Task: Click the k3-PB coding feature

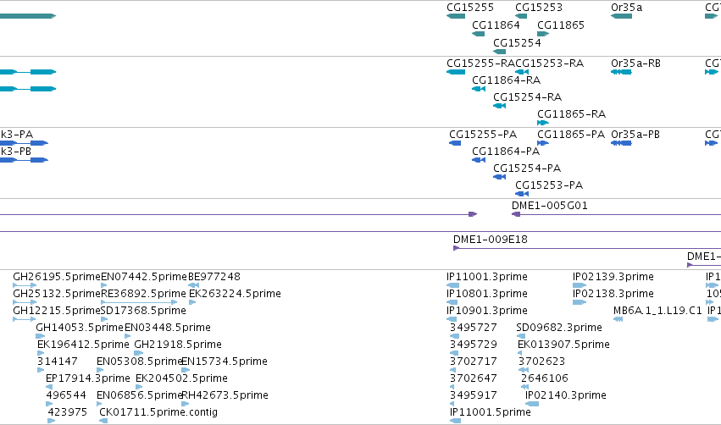Action: point(24,160)
